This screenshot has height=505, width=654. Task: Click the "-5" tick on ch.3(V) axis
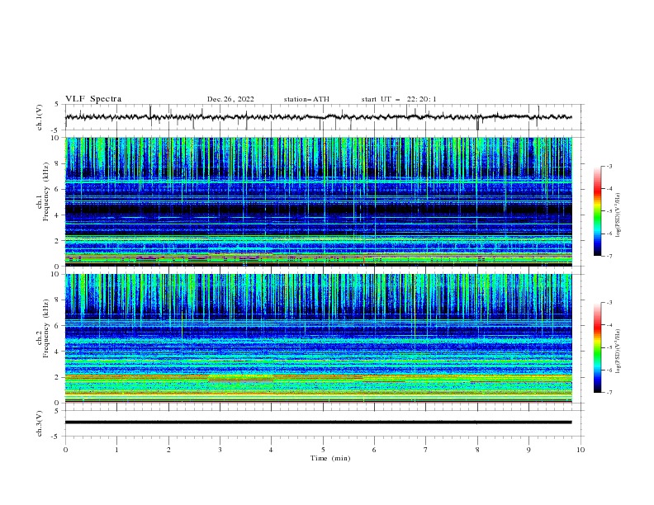(x=56, y=437)
